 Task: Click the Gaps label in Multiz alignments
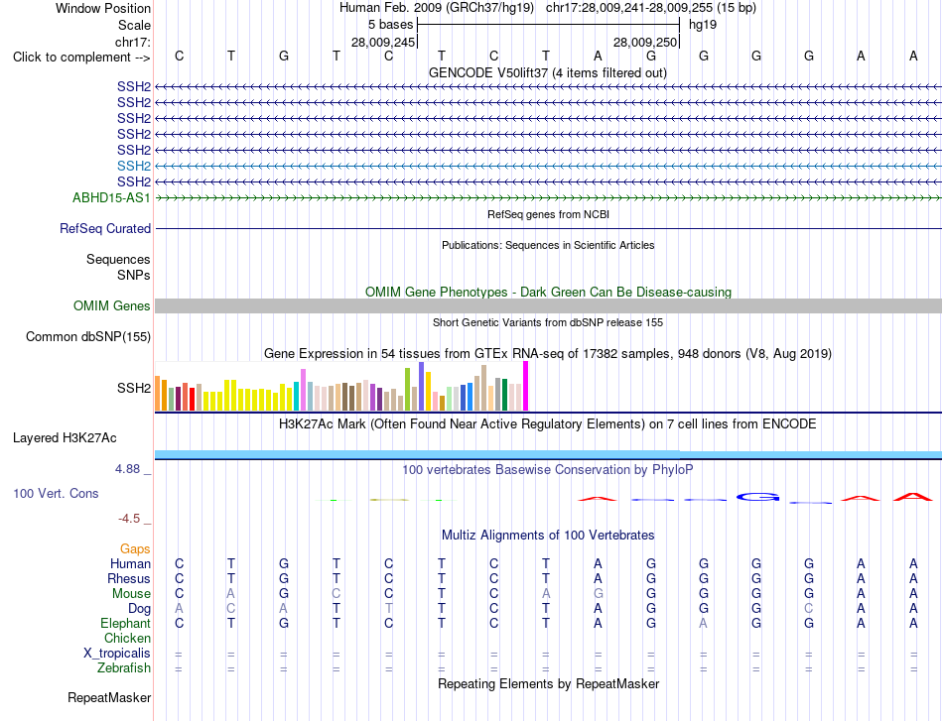click(x=135, y=548)
